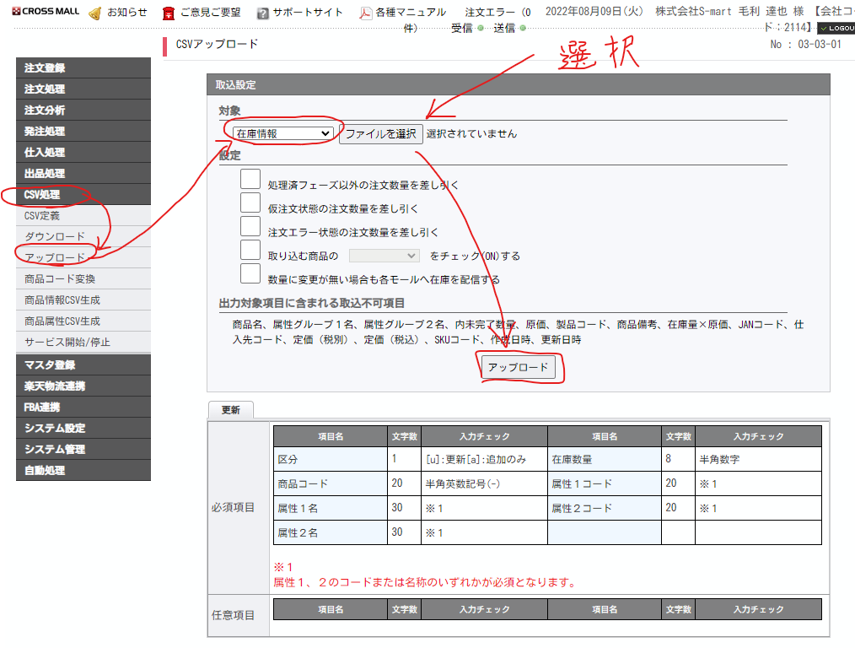
Task: Tick 数量に変更が無い場合も各モールへ在庫を配信する
Action: (x=250, y=273)
